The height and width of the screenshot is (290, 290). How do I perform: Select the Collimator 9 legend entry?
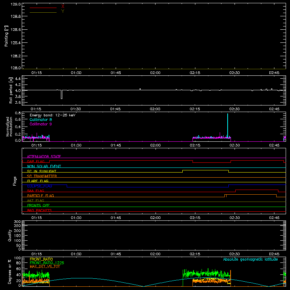coord(41,124)
